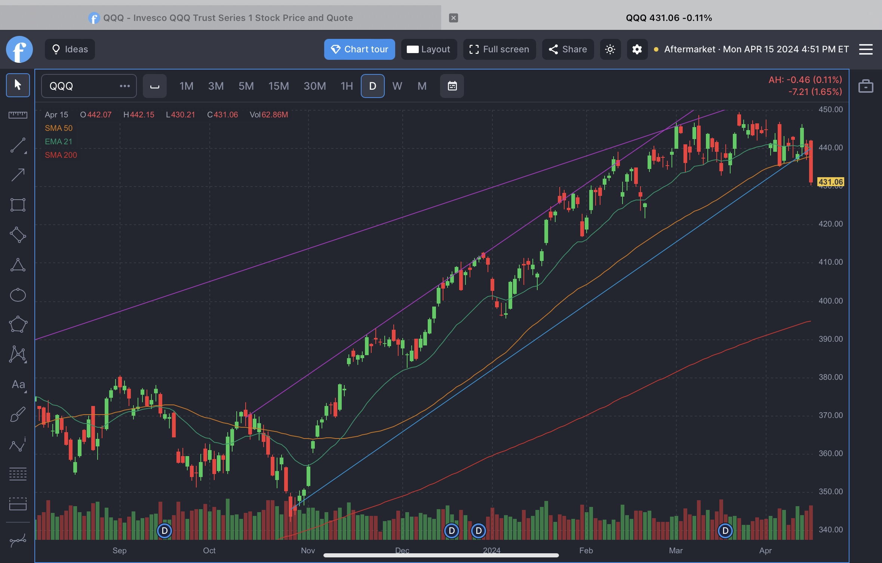Switch to the QQQ 431.06 browser tab
This screenshot has width=882, height=563.
(x=669, y=18)
